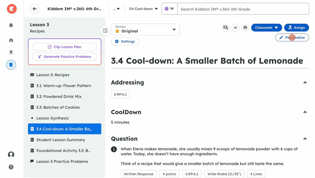
Task: Click the Assign button
Action: (296, 28)
